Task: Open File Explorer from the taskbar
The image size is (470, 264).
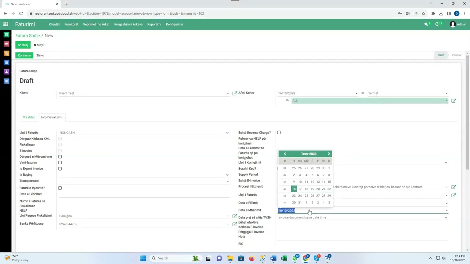Action: click(x=230, y=258)
